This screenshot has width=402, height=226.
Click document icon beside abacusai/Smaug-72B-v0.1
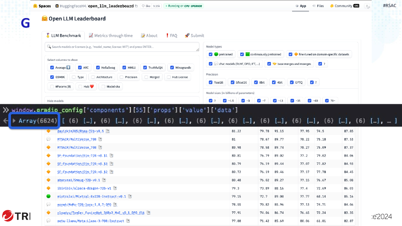click(x=104, y=180)
